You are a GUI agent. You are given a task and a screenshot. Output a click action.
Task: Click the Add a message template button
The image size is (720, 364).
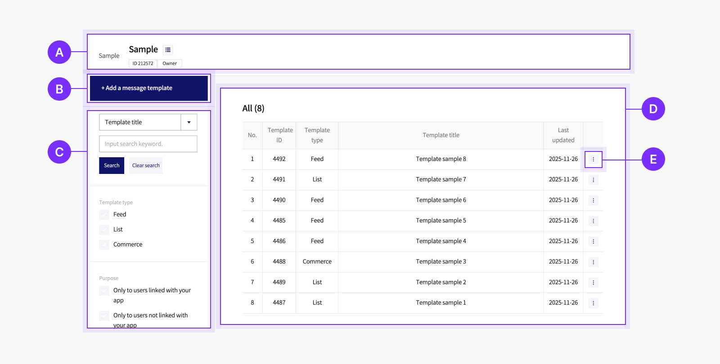click(x=148, y=89)
